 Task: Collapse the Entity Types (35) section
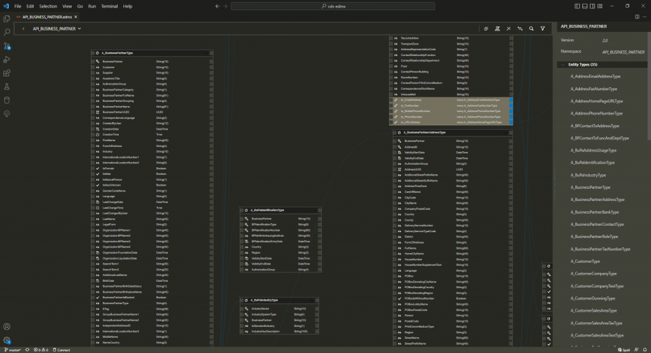point(563,64)
